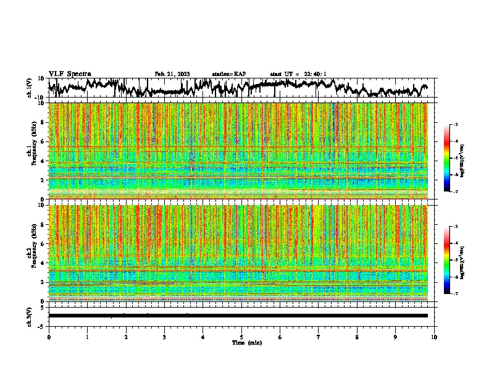The width and height of the screenshot is (489, 378).
Task: Click the ch.2 spectrogram panel
Action: tap(238, 253)
